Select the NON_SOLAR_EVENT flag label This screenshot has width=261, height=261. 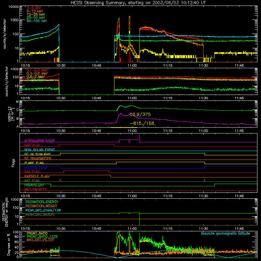[x=39, y=150]
